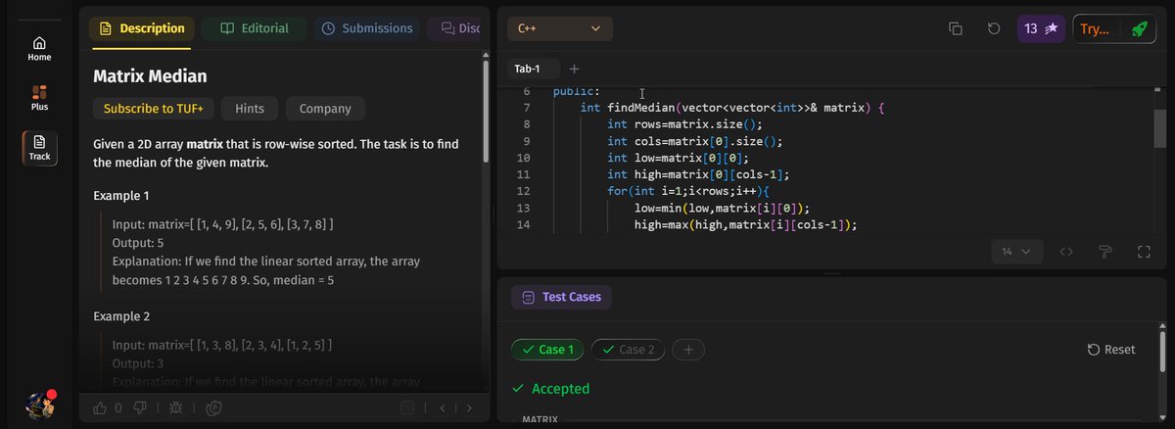Image resolution: width=1175 pixels, height=429 pixels.
Task: Switch to the Description tab
Action: (x=142, y=28)
